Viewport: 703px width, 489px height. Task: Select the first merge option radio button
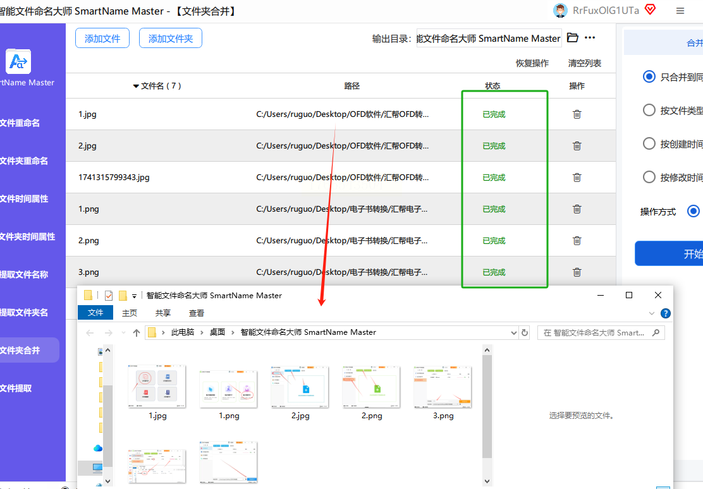click(x=649, y=76)
